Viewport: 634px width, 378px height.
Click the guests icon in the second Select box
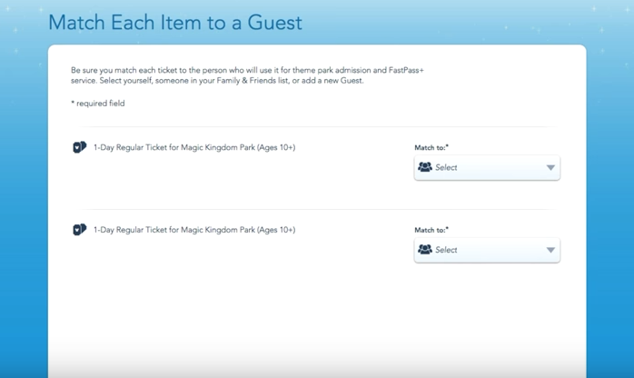point(424,250)
